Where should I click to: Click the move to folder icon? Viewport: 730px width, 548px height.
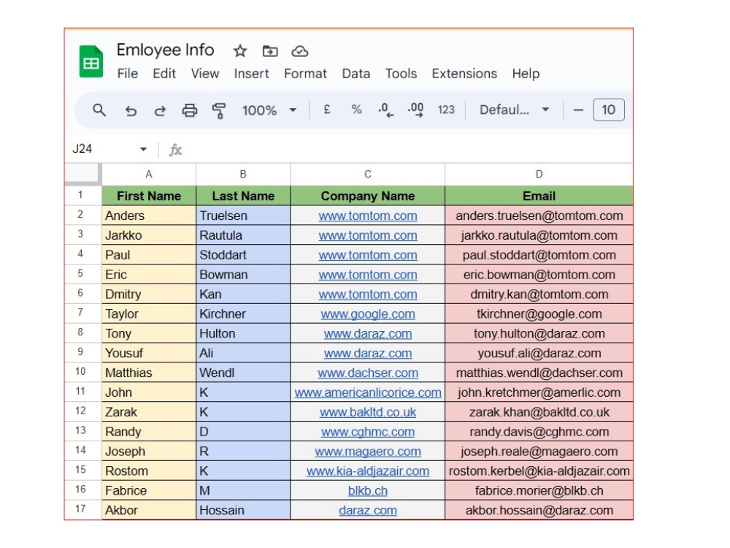point(270,51)
